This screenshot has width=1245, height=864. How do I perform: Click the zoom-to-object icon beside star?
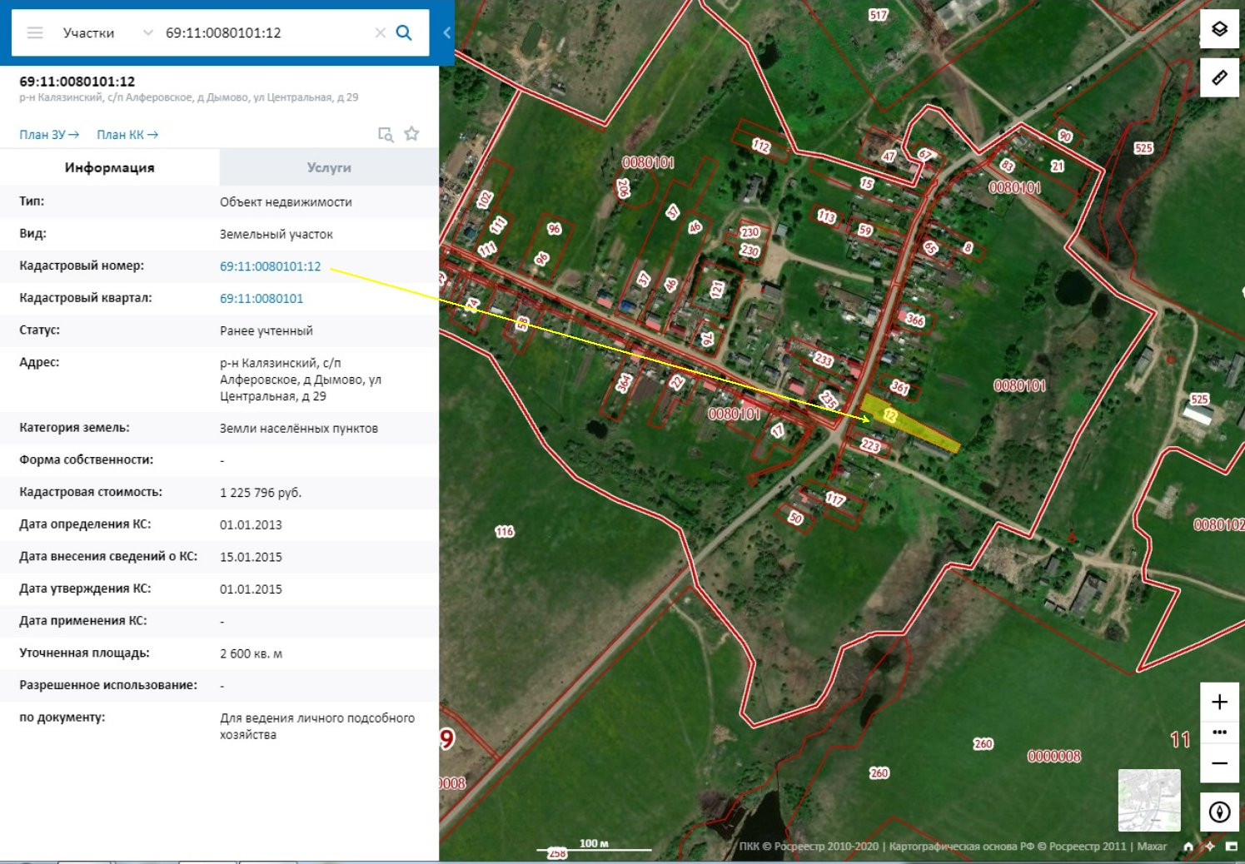point(385,134)
